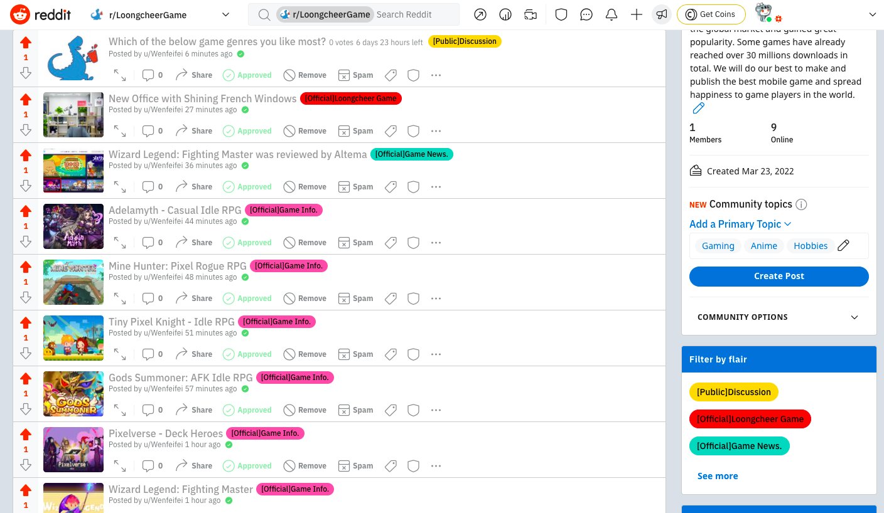Open the Mine Hunter post thumbnail
Screen dimensions: 884x513
[73, 282]
